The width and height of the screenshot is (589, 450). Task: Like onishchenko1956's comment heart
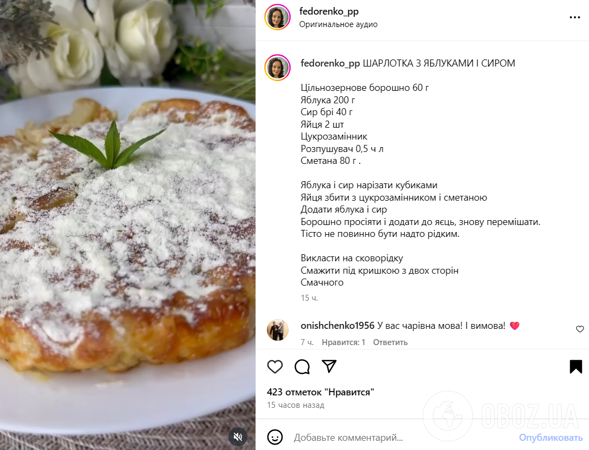(580, 329)
